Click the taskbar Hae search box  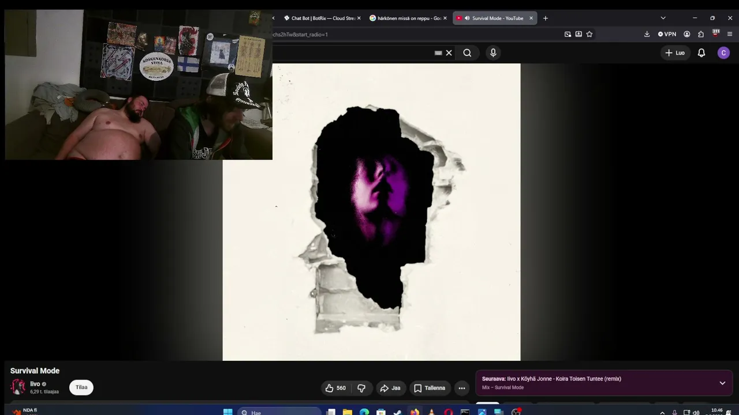(279, 412)
